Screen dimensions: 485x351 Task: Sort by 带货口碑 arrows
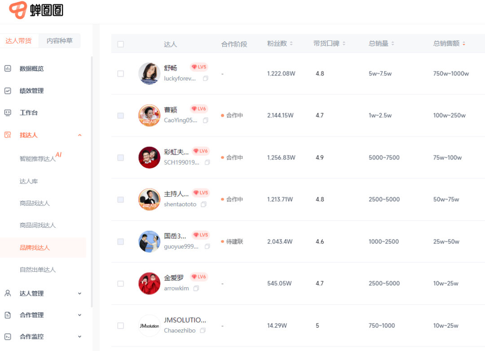344,44
